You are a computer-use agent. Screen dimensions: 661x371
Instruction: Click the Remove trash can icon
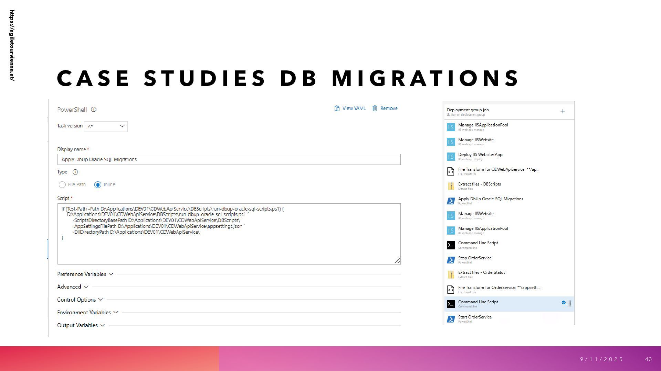pyautogui.click(x=375, y=109)
